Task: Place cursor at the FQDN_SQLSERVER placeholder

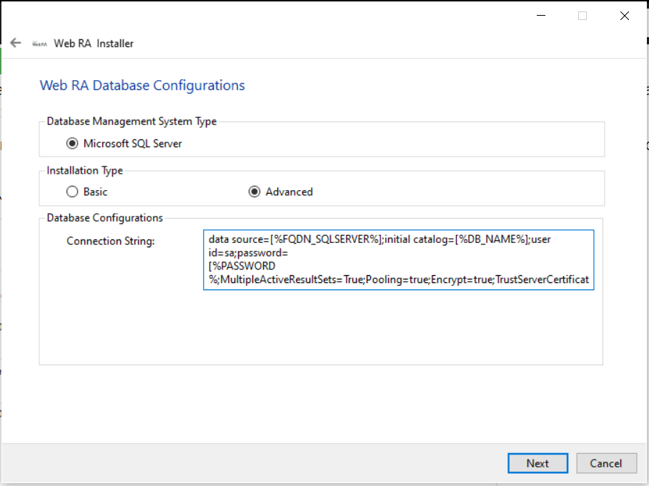Action: tap(326, 239)
